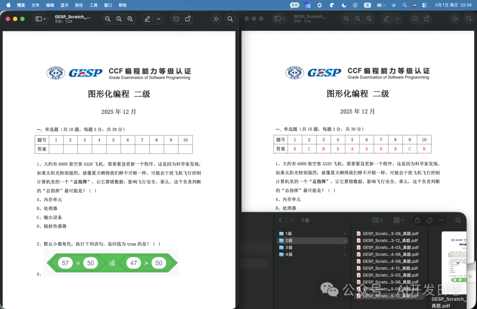The height and width of the screenshot is (309, 477).
Task: Open the markup pencil tool in Preview
Action: [147, 19]
